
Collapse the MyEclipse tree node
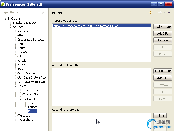point(6,18)
